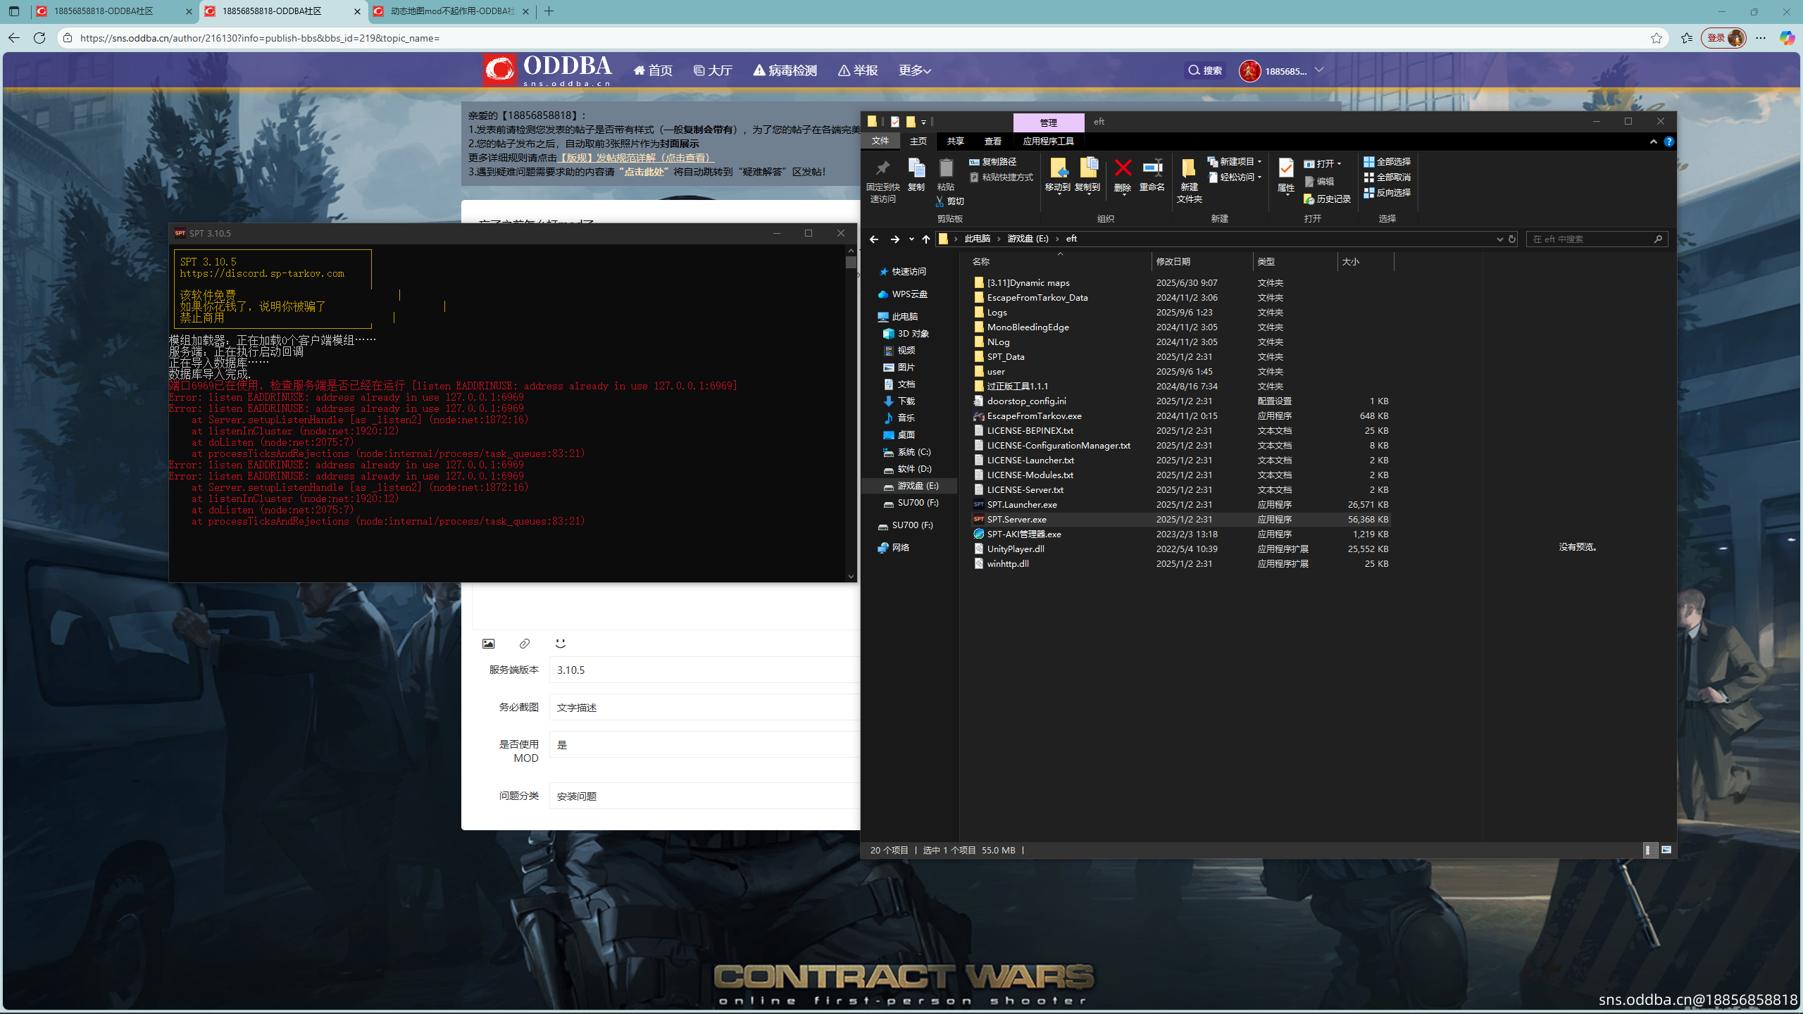This screenshot has width=1803, height=1014.
Task: Click the Paste icon in Explorer ribbon
Action: tap(946, 168)
